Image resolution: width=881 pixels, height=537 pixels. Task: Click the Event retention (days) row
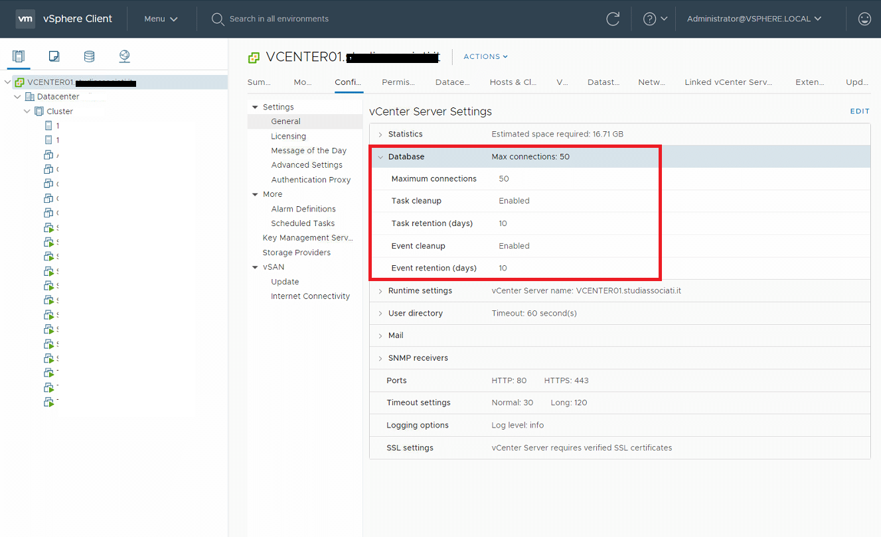[x=620, y=268]
